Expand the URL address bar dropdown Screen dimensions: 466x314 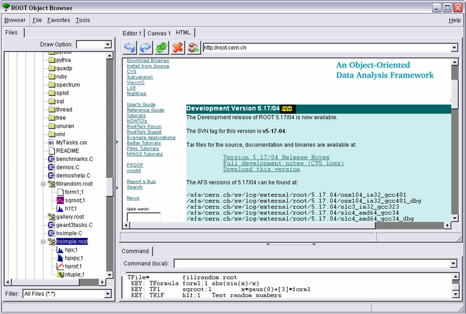pyautogui.click(x=454, y=48)
